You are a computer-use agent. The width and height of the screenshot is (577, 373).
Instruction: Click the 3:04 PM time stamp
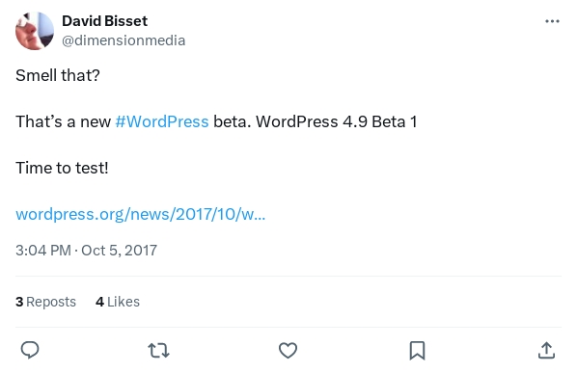coord(43,251)
